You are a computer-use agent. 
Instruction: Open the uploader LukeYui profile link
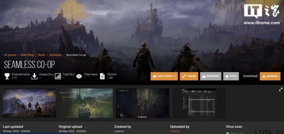click(x=175, y=131)
